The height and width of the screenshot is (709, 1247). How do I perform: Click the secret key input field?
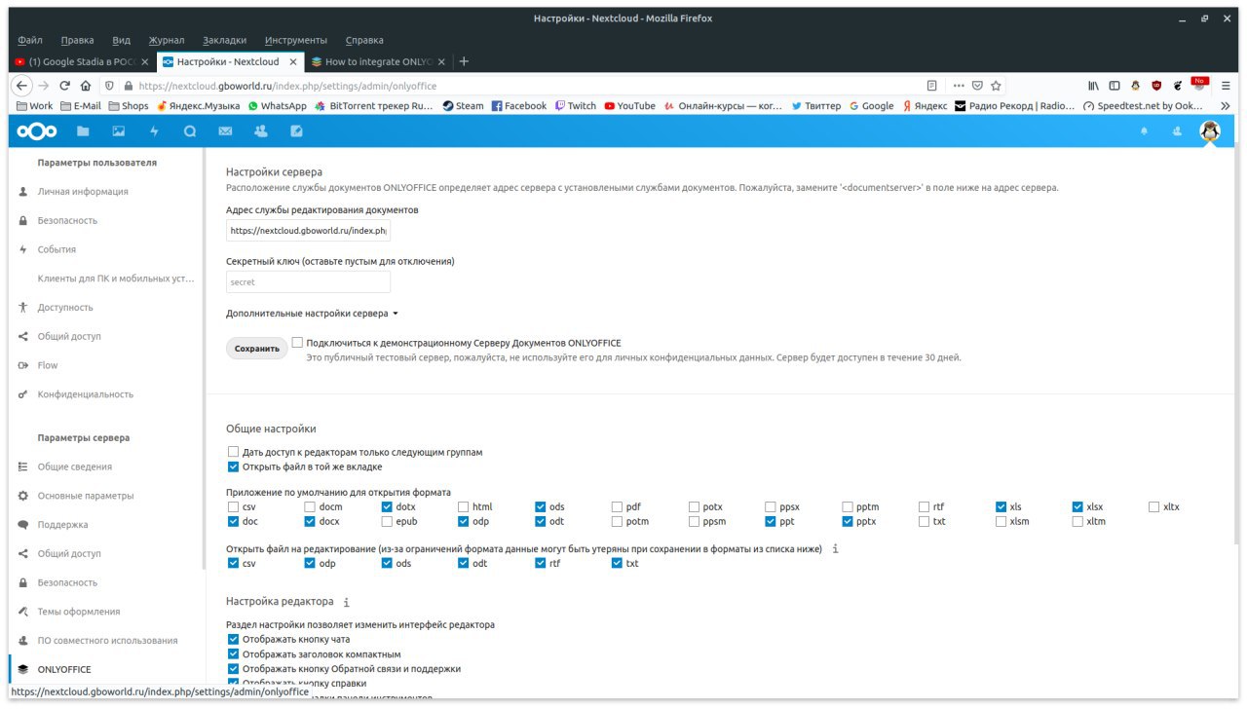click(x=308, y=281)
